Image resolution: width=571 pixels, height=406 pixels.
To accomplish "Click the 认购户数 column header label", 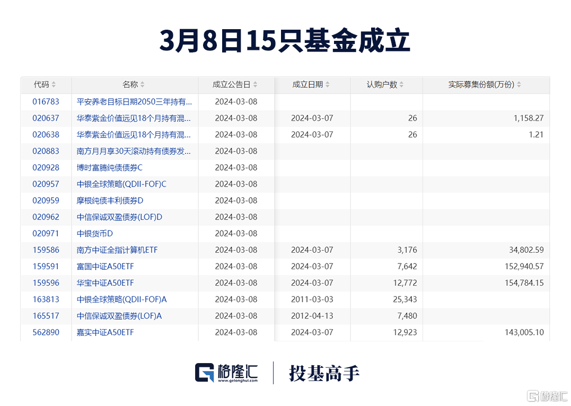I will [382, 84].
